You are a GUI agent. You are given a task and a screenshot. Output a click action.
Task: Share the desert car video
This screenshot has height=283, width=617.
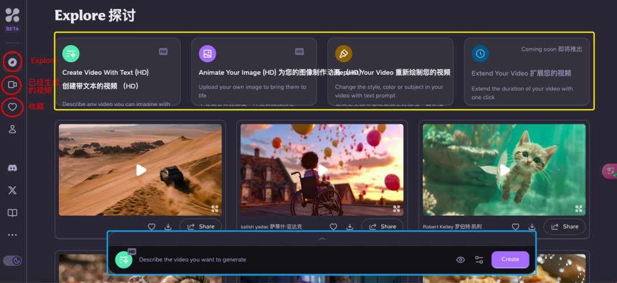point(201,227)
